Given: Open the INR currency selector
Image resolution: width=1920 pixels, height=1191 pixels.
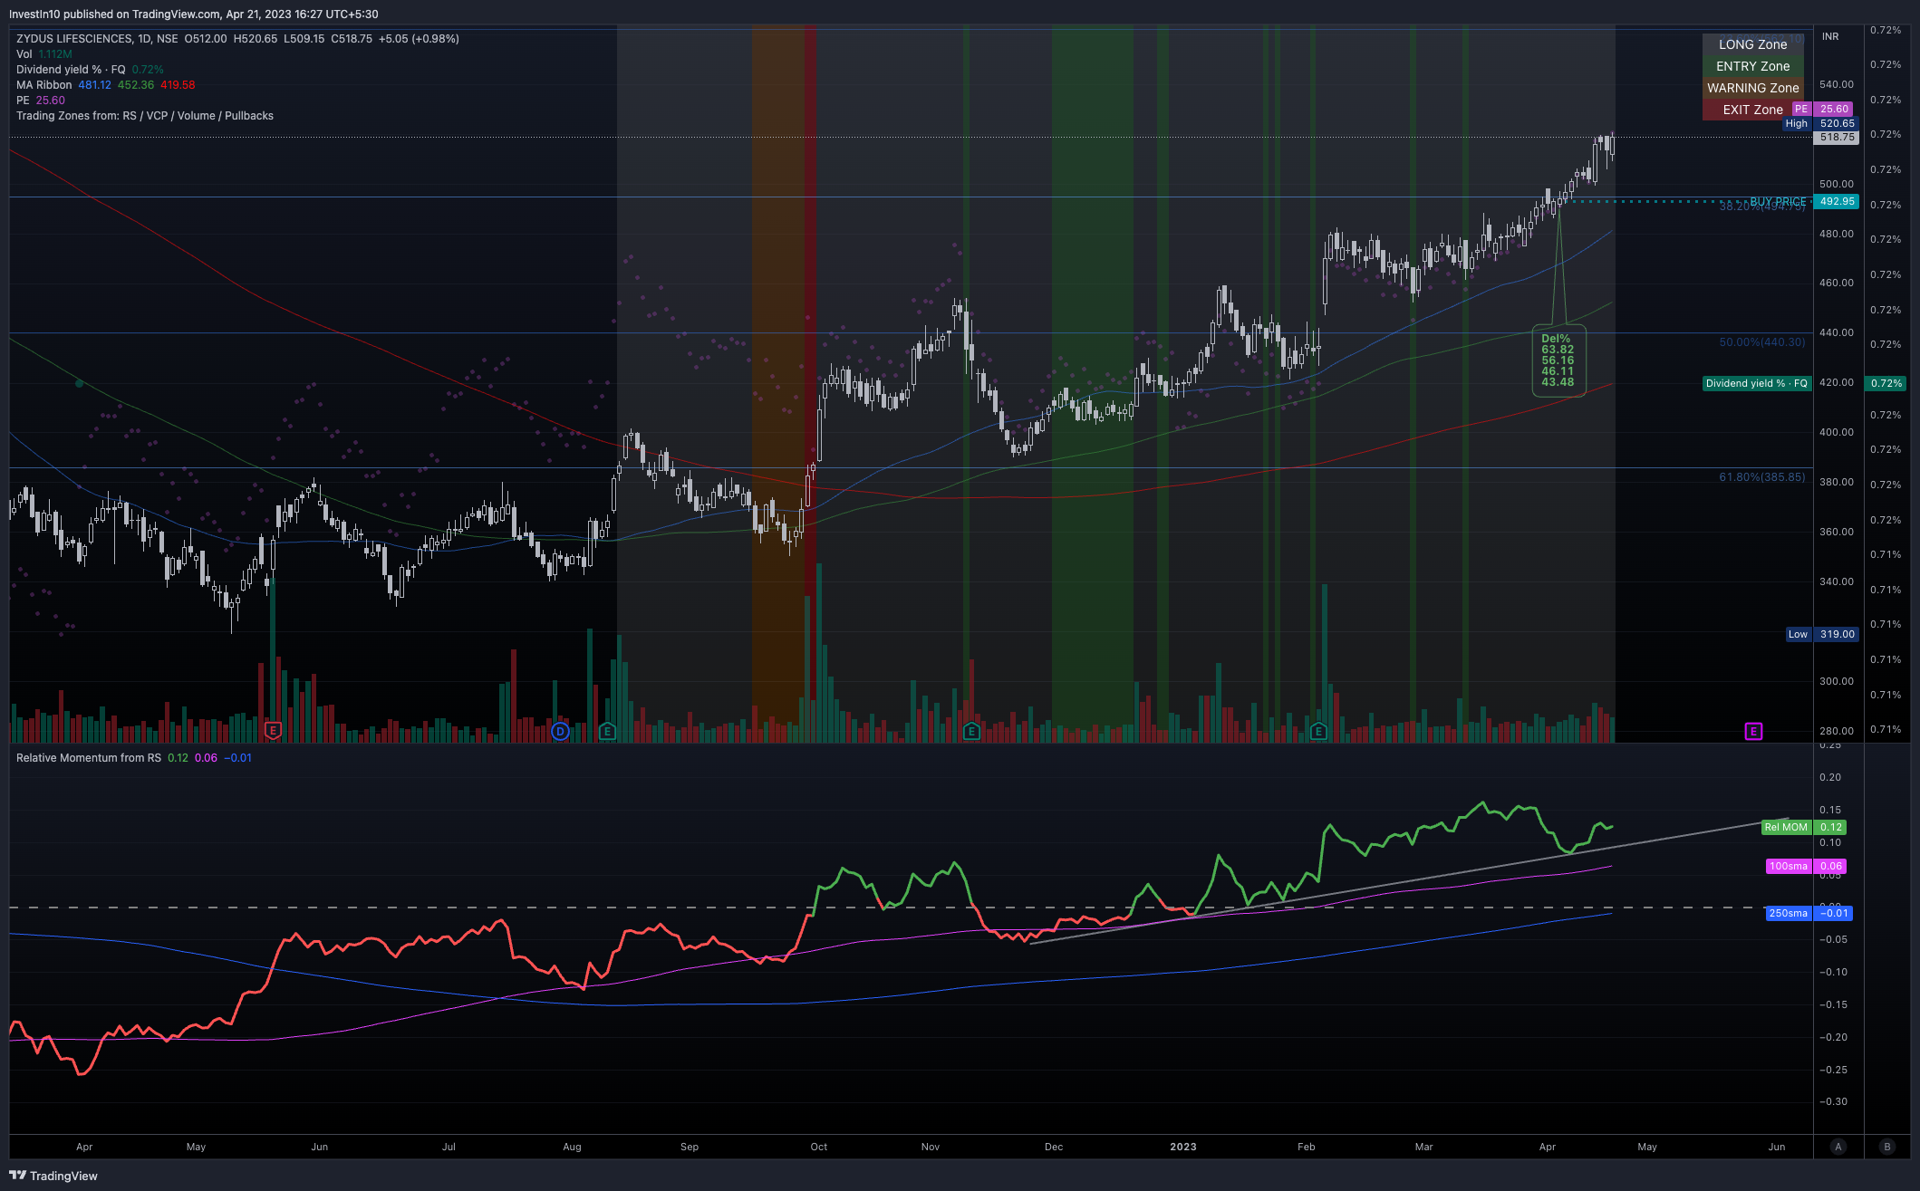Looking at the screenshot, I should [x=1831, y=36].
